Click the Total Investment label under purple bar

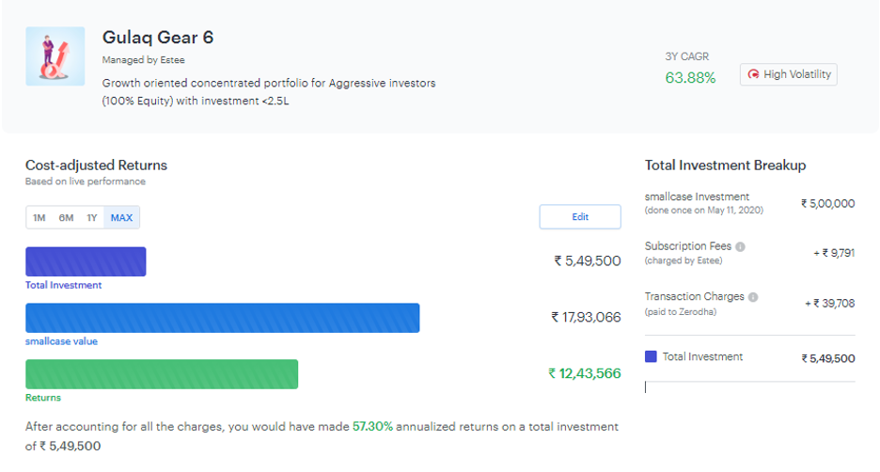[63, 285]
